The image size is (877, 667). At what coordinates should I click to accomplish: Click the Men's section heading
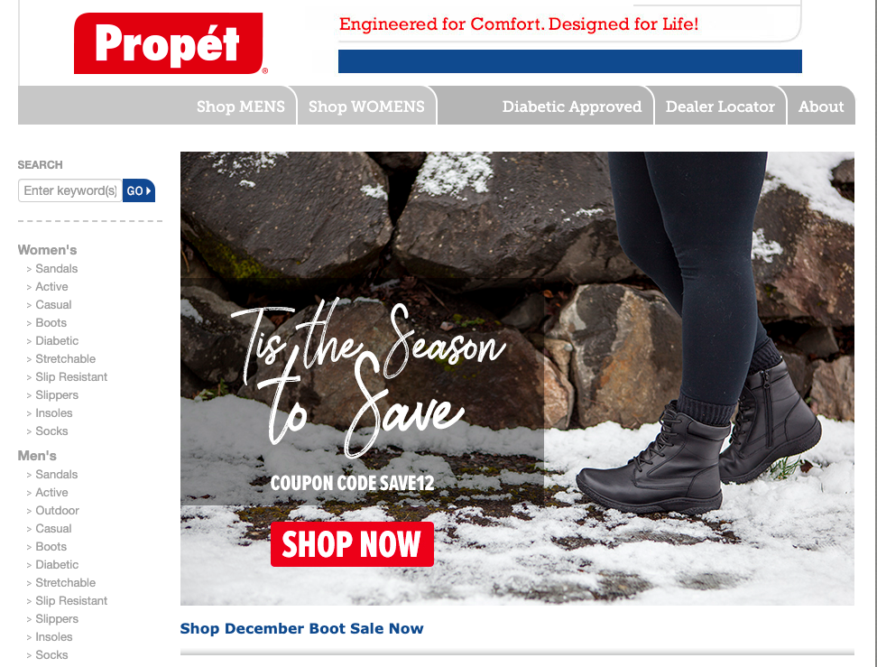pos(37,456)
